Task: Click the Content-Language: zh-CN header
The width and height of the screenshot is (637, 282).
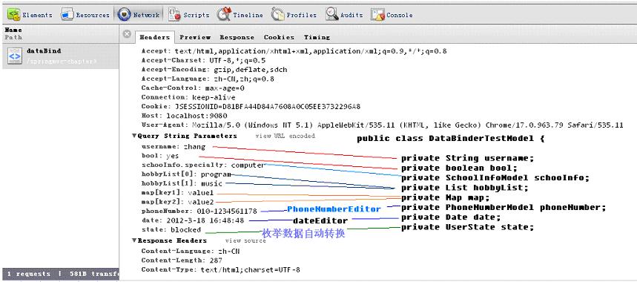Action: click(191, 251)
